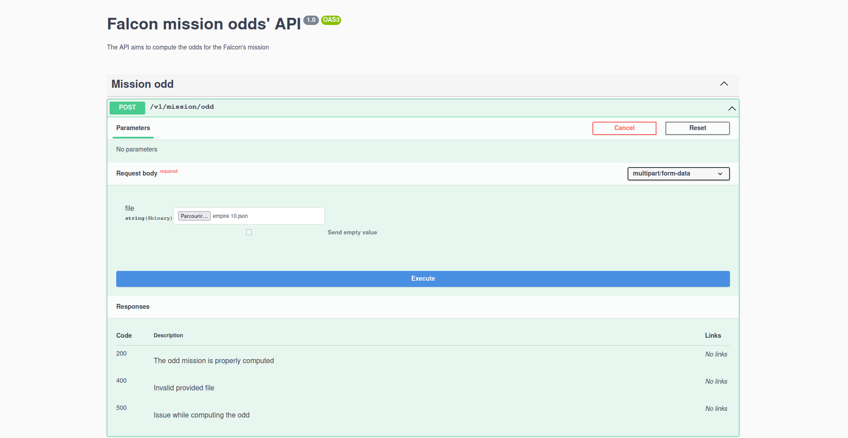The width and height of the screenshot is (848, 438).
Task: Click the Description column header
Action: pos(168,336)
